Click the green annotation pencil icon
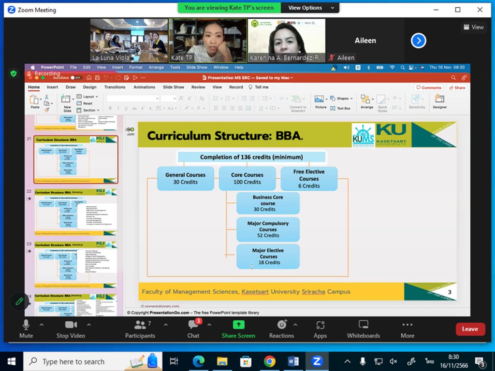The height and width of the screenshot is (371, 495). [19, 301]
